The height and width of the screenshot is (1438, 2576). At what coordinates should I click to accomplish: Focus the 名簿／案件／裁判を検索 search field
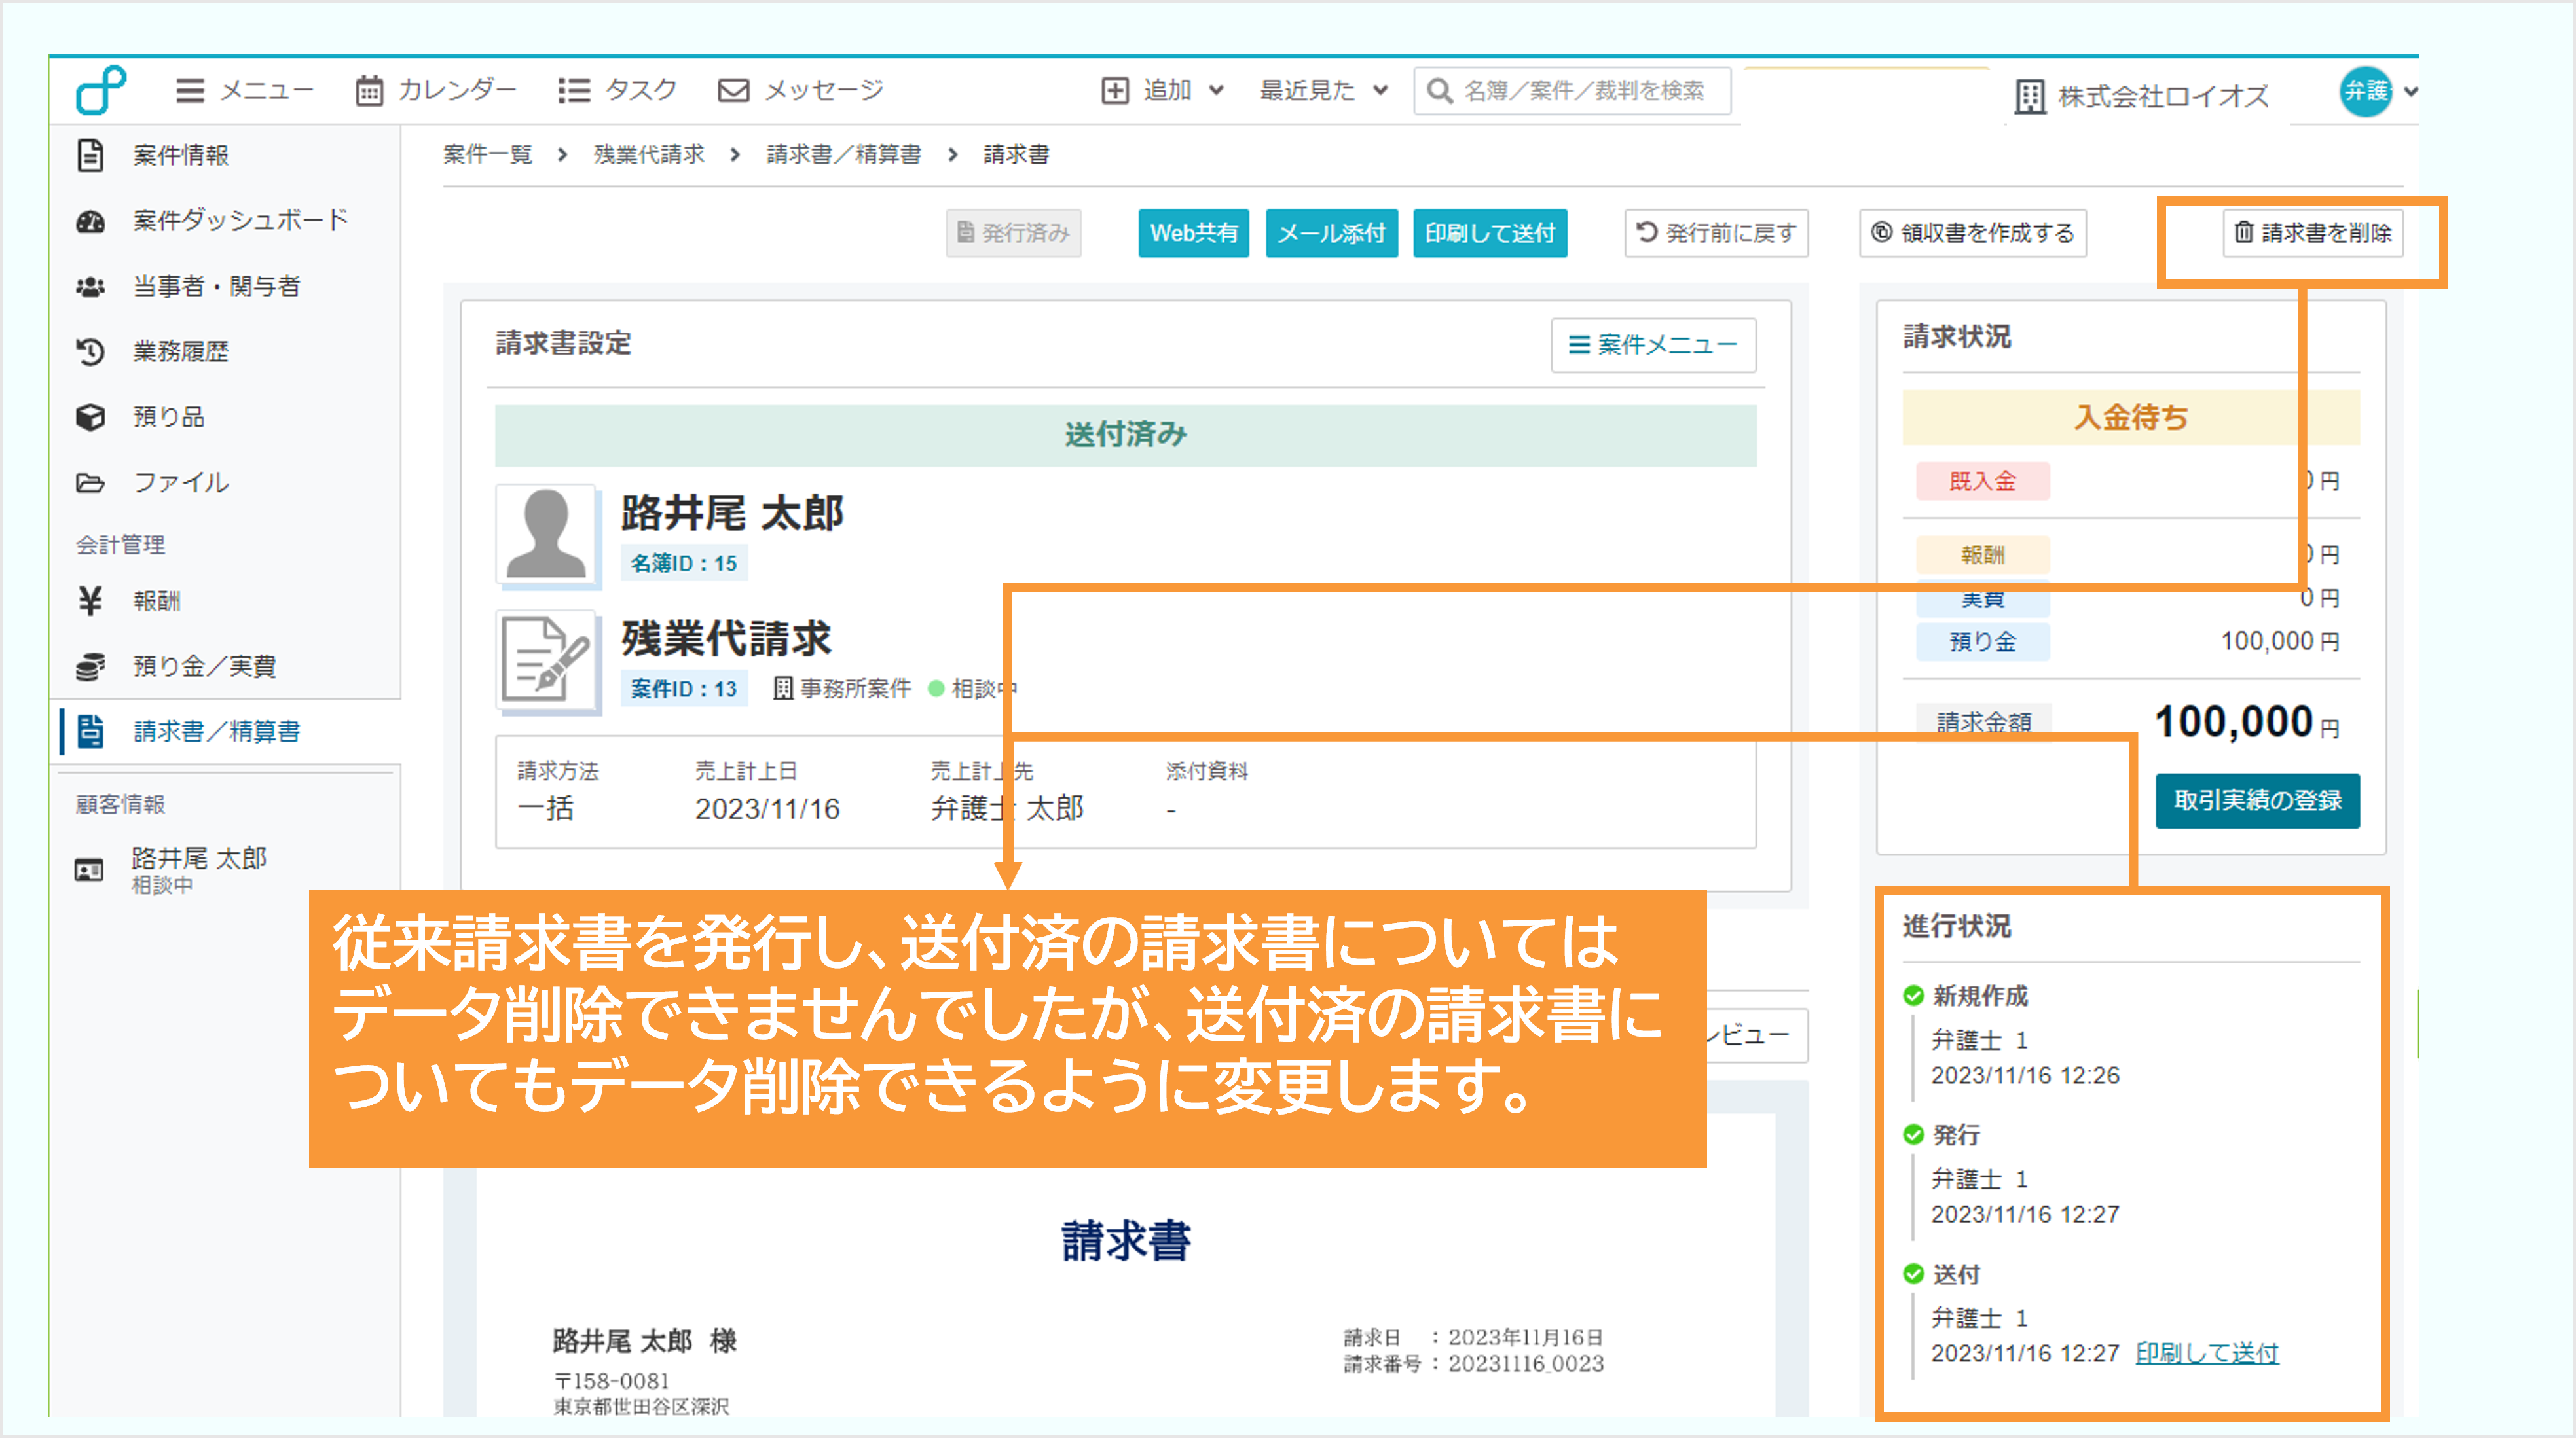click(1572, 91)
